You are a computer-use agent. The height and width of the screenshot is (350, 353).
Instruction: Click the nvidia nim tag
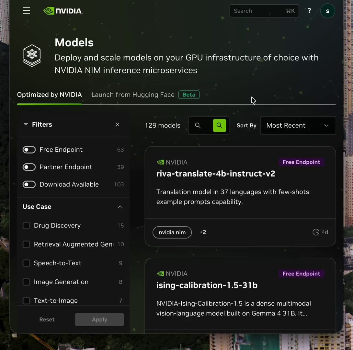(x=172, y=232)
